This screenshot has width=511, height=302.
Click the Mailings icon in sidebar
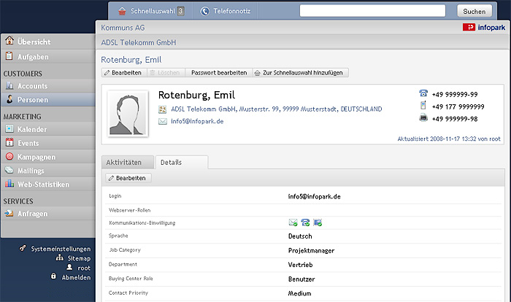[x=9, y=170]
